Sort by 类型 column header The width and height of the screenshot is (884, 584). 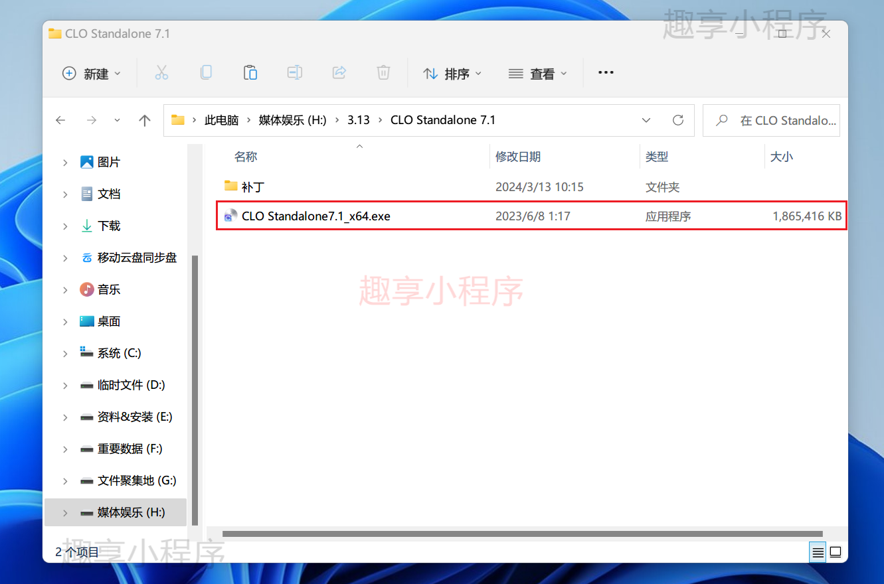click(657, 157)
